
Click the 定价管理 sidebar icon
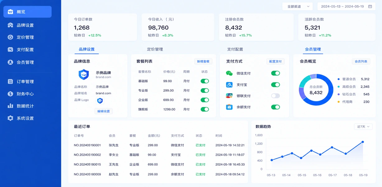click(11, 37)
